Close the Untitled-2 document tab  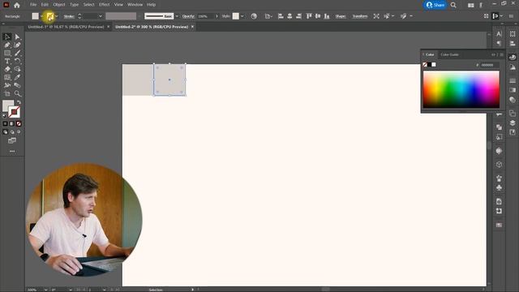coord(192,27)
